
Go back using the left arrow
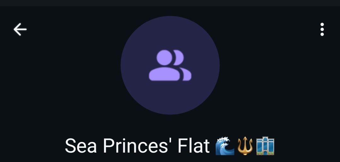point(20,29)
